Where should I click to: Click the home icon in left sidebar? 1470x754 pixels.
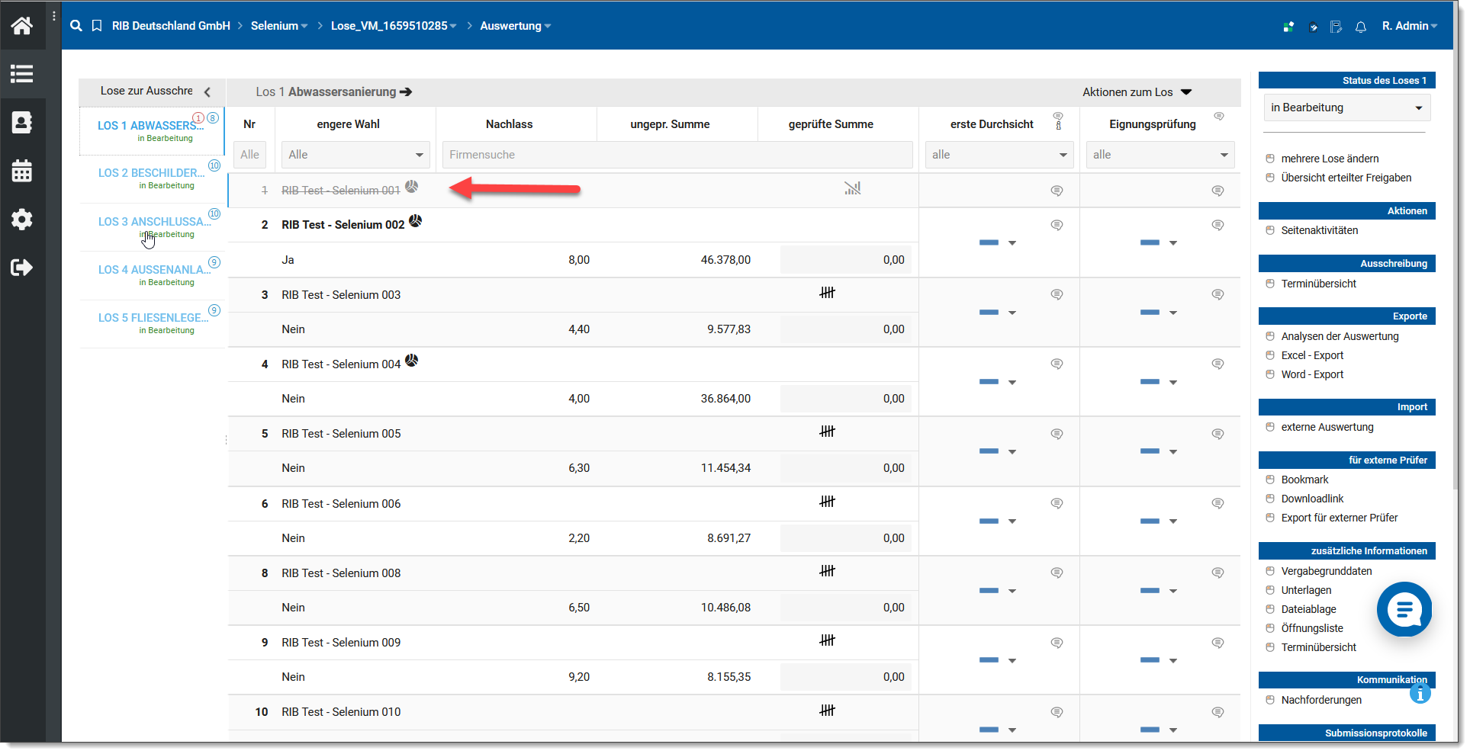pyautogui.click(x=21, y=26)
